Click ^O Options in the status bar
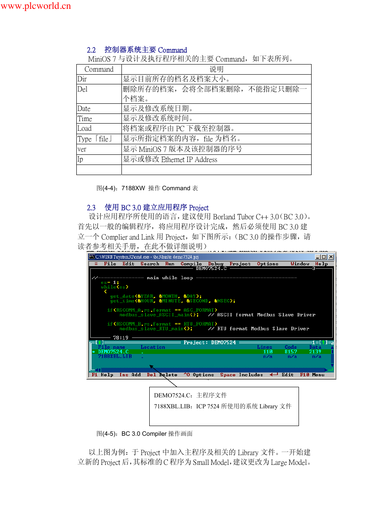This screenshot has height=518, width=366. point(199,375)
